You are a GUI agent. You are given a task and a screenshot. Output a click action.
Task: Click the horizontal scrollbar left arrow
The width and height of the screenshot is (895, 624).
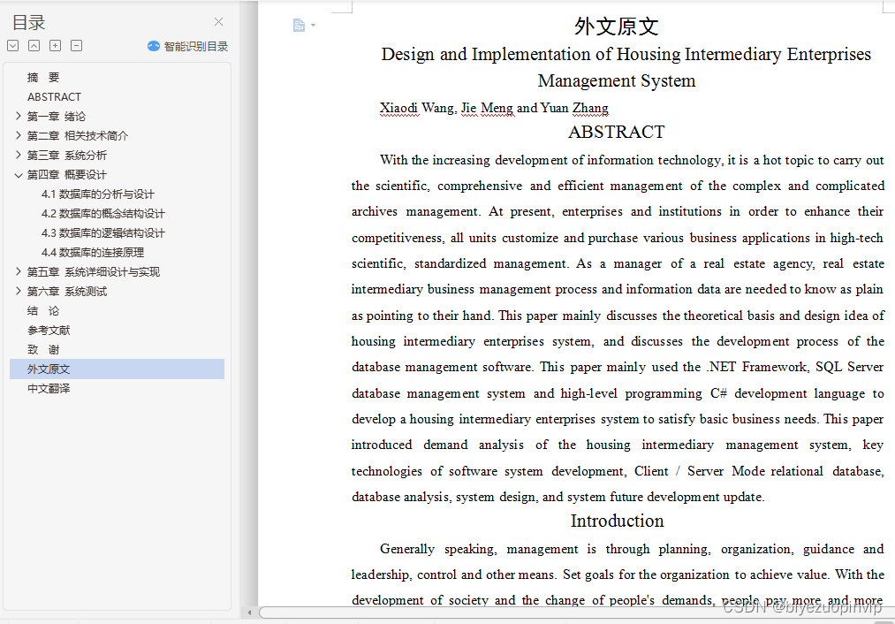(x=249, y=612)
